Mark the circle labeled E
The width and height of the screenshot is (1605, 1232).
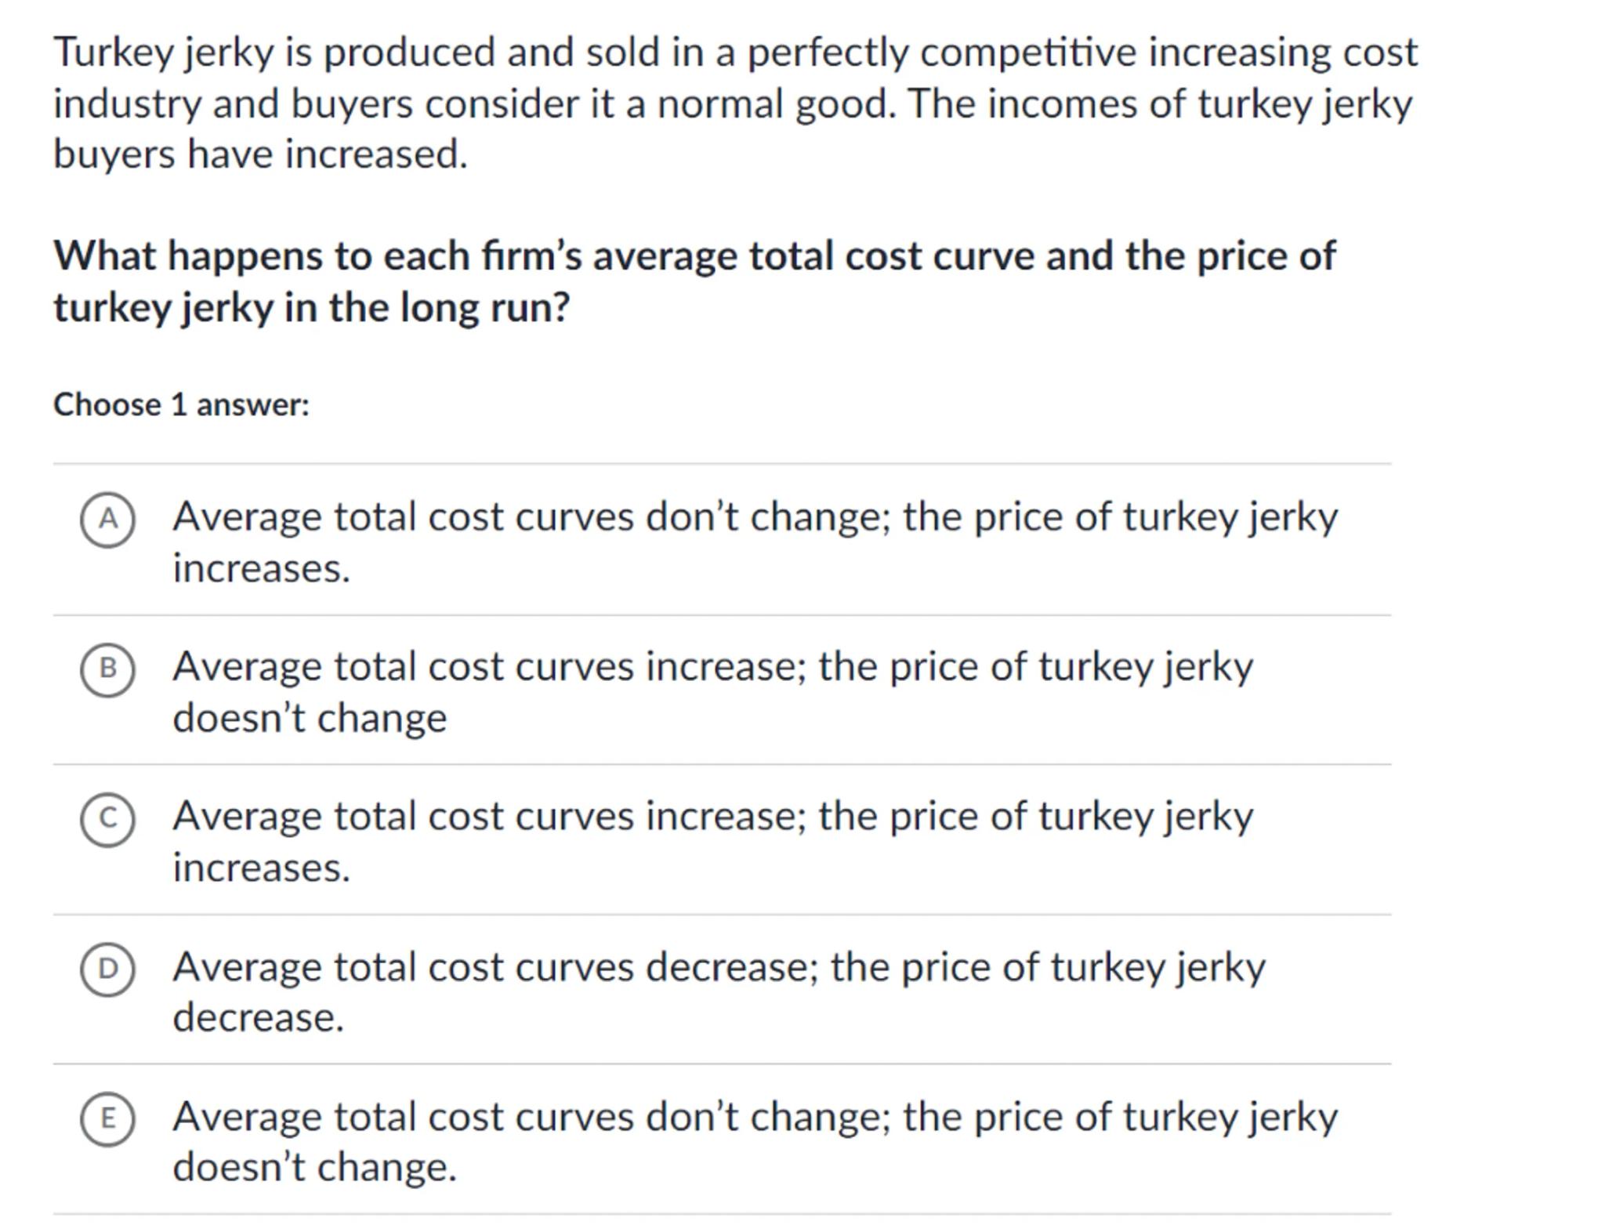107,1118
